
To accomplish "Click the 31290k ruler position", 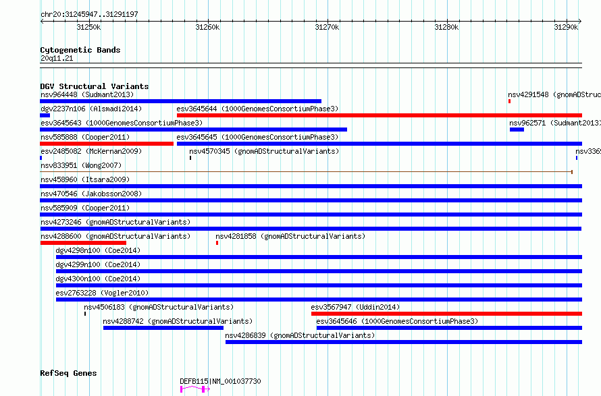I will click(x=566, y=27).
